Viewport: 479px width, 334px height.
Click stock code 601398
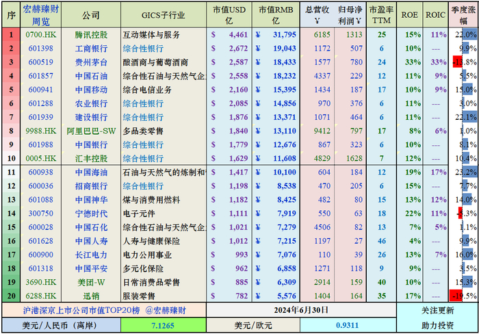coord(40,49)
